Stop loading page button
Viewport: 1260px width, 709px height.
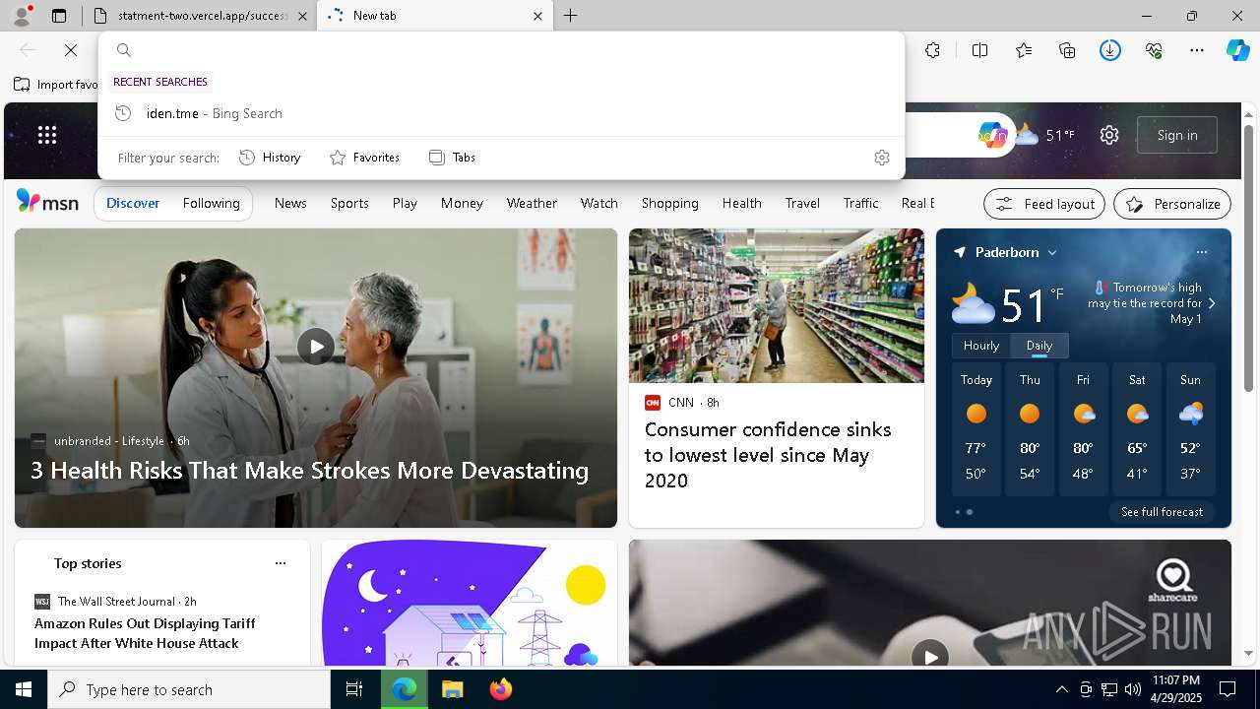[x=71, y=50]
